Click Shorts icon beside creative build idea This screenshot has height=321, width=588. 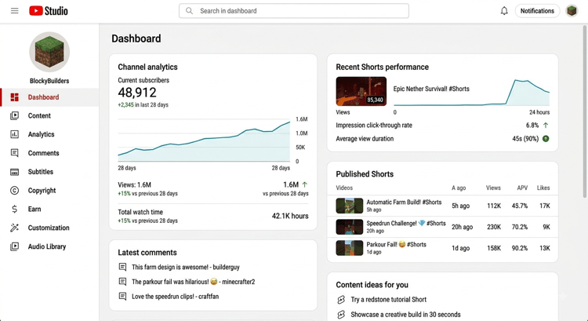click(x=341, y=315)
